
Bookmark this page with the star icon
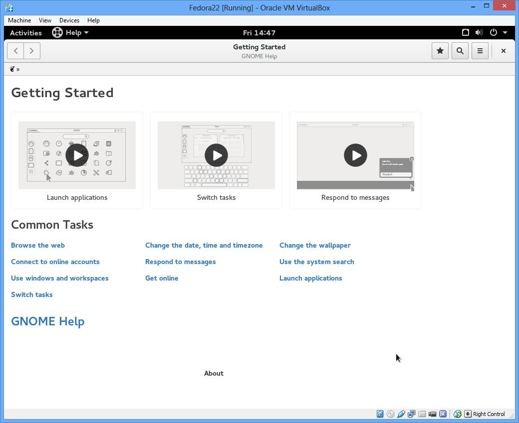(x=440, y=51)
